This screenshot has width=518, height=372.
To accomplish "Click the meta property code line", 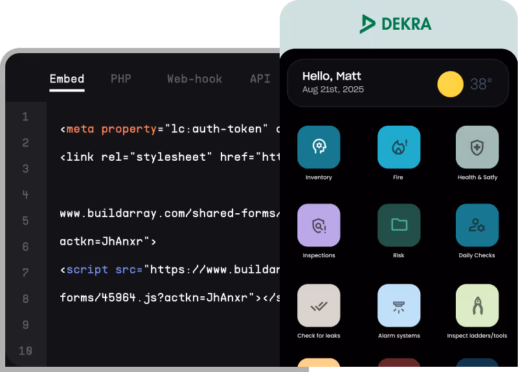I will (x=170, y=128).
